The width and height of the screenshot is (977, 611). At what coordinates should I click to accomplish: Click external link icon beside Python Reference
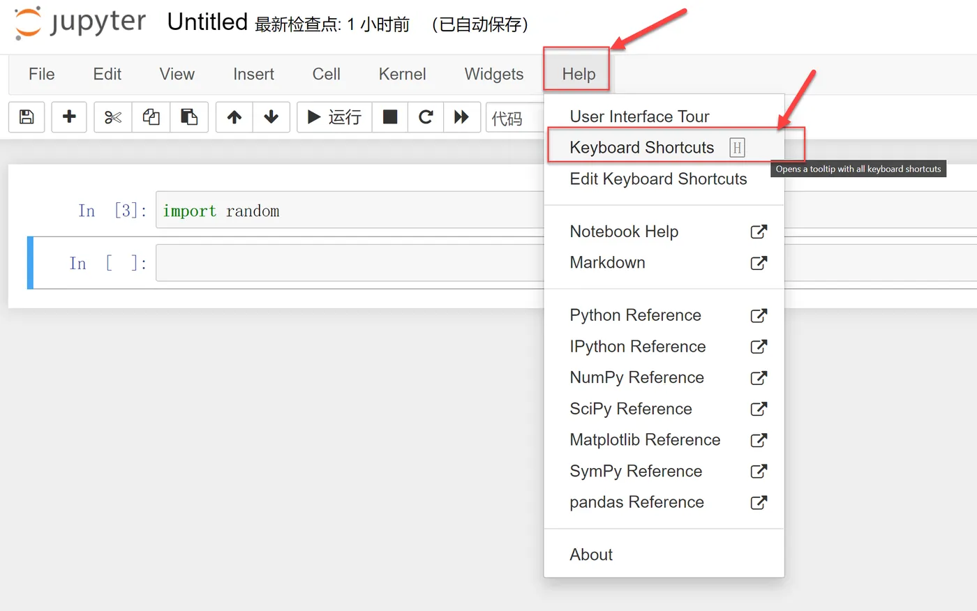tap(759, 315)
